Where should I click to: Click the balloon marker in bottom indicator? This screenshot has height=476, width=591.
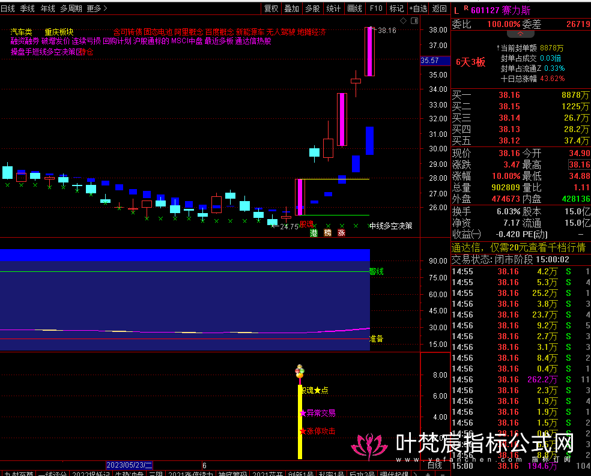pyautogui.click(x=300, y=371)
